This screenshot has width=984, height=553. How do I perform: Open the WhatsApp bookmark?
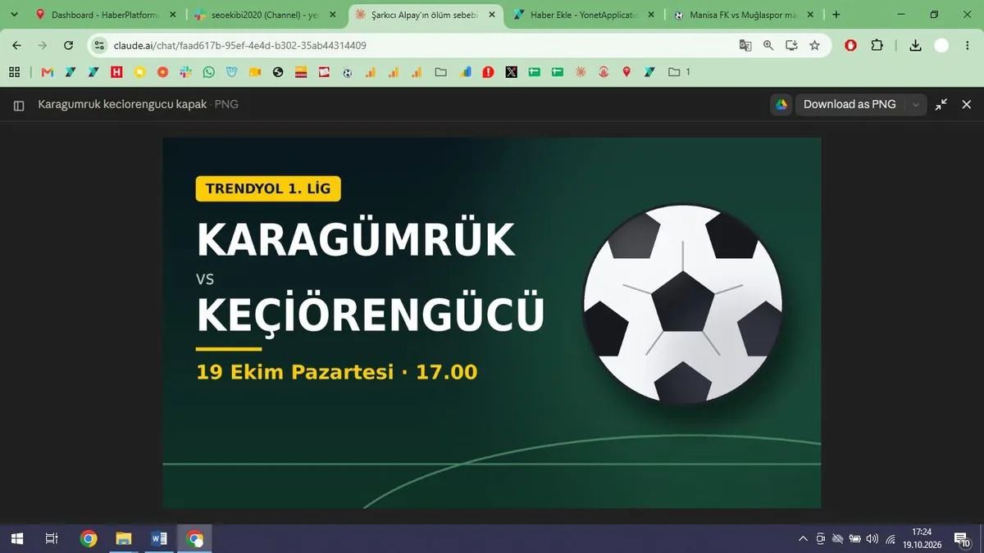click(x=209, y=72)
